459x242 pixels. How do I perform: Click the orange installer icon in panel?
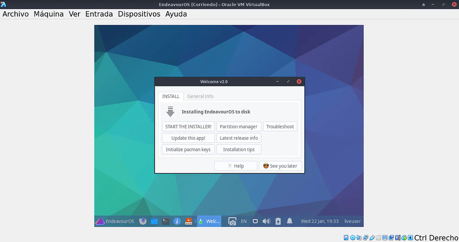click(189, 221)
